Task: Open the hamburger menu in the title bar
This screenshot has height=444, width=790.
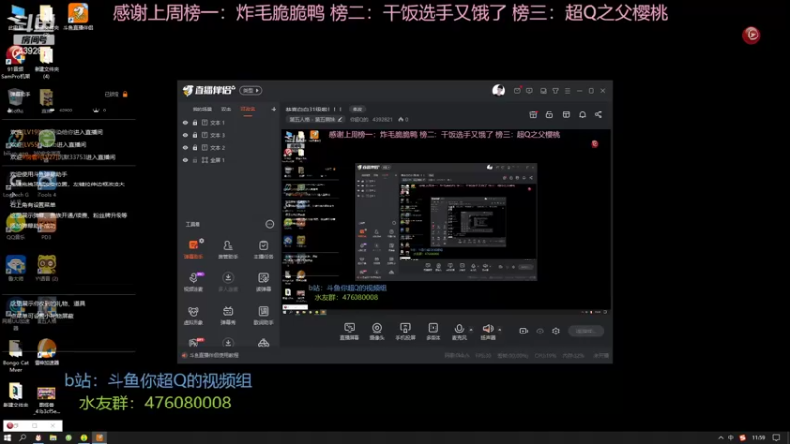Action: [567, 91]
